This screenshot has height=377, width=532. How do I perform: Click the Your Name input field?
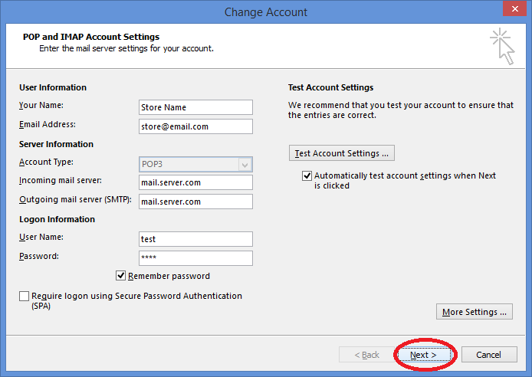coord(195,107)
